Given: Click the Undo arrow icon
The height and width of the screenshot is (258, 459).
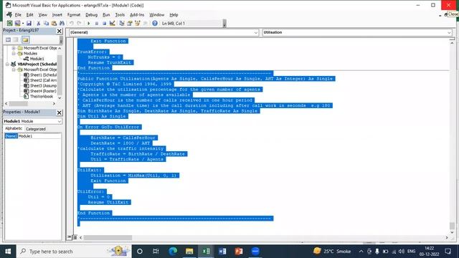Looking at the screenshot, I should (x=72, y=24).
